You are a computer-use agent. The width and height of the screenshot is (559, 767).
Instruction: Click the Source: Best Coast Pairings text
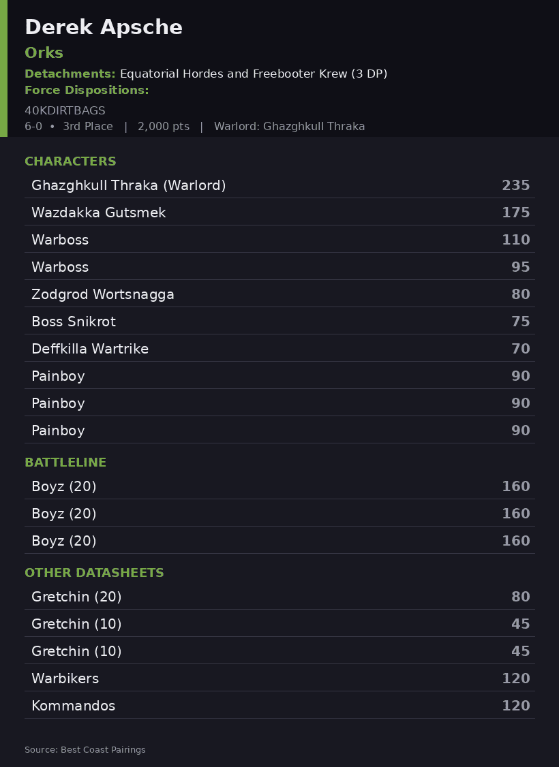coord(85,749)
